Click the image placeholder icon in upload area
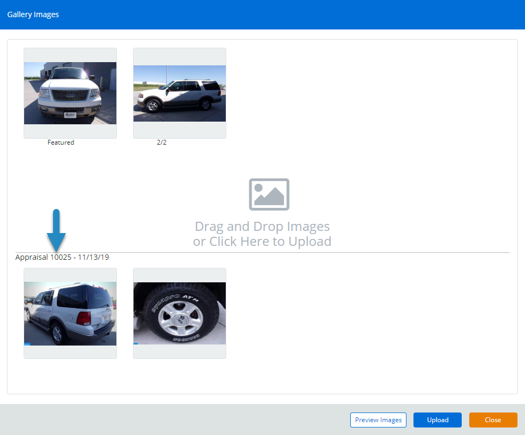Image resolution: width=525 pixels, height=435 pixels. pos(269,194)
